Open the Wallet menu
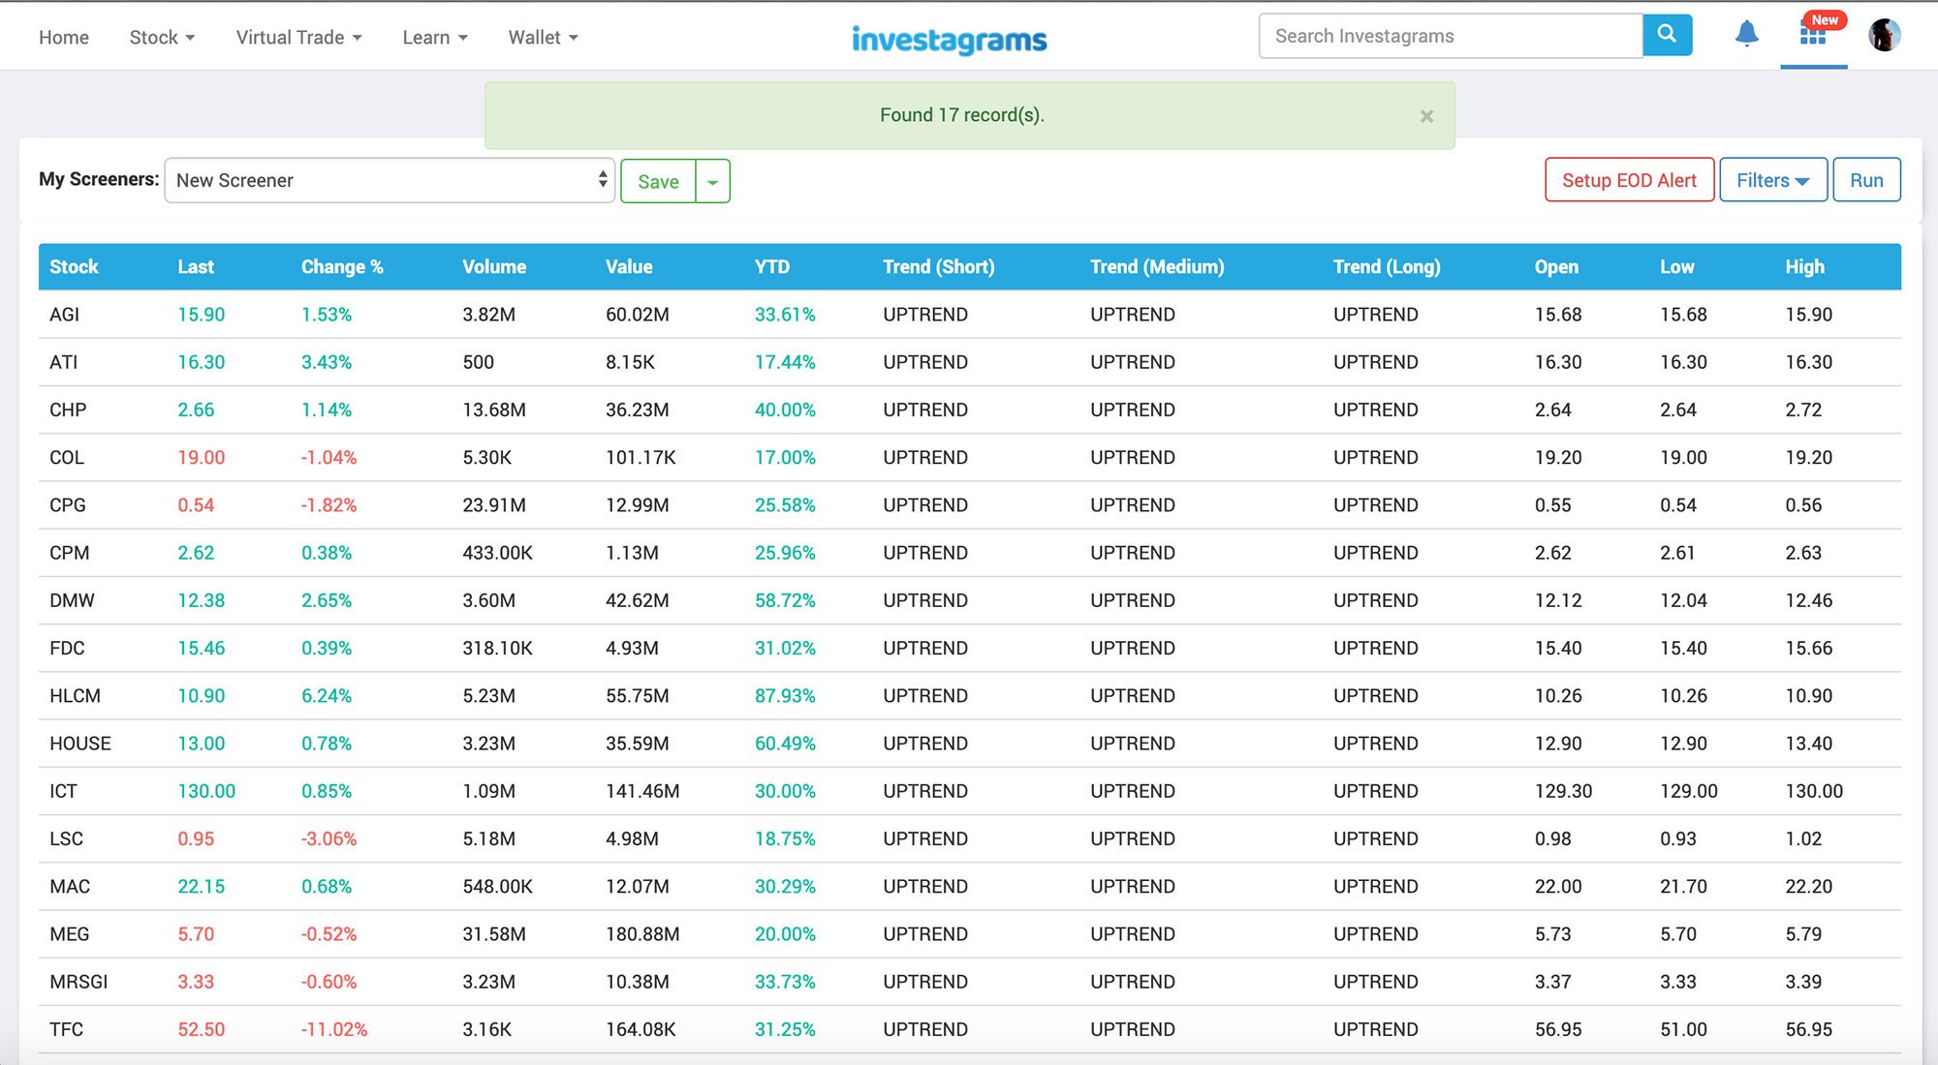This screenshot has width=1938, height=1065. click(x=543, y=37)
